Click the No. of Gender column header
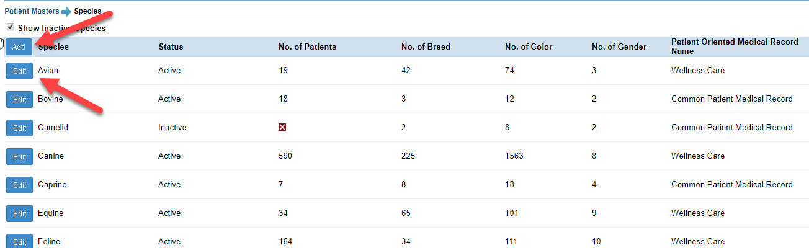The height and width of the screenshot is (248, 809). [619, 46]
